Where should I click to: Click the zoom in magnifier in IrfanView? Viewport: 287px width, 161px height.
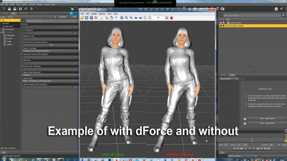coord(126,18)
